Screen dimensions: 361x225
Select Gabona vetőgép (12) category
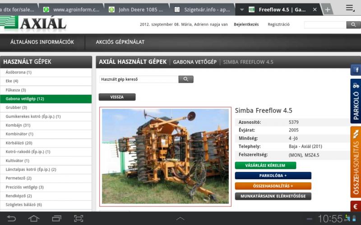click(46, 99)
